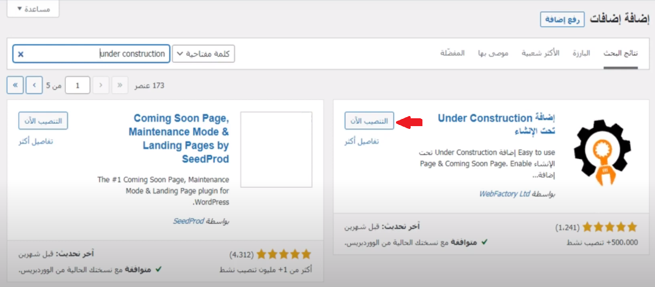
Task: Click the disabled first page arrow
Action: coord(120,85)
